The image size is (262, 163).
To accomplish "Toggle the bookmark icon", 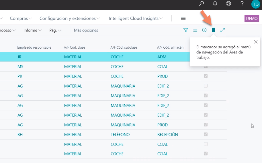I will (213, 30).
